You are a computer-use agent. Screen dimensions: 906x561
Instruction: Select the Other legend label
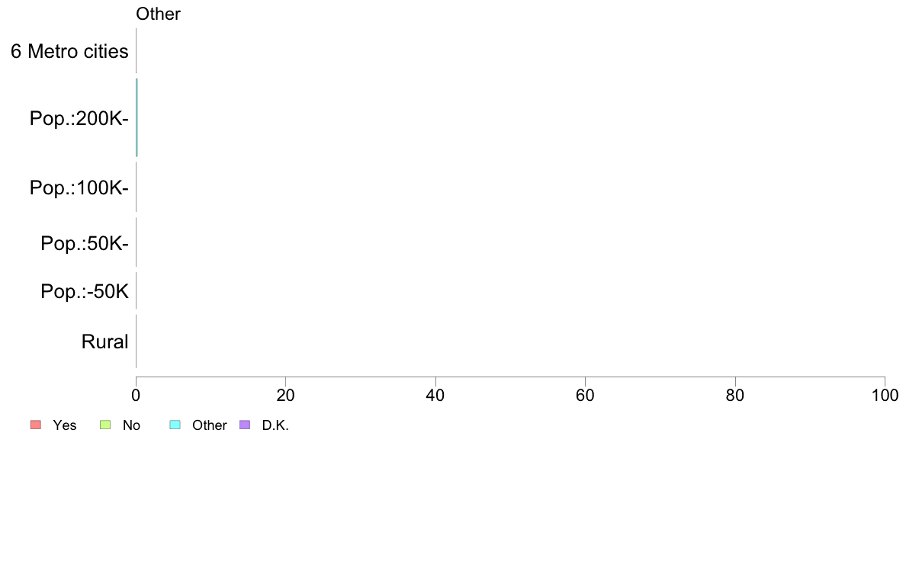click(x=209, y=425)
